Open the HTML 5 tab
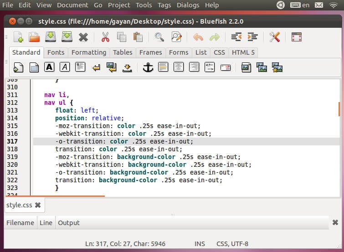Image resolution: width=344 pixels, height=252 pixels. (x=243, y=53)
